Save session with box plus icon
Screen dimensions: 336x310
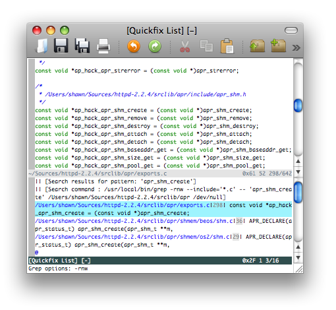278,46
